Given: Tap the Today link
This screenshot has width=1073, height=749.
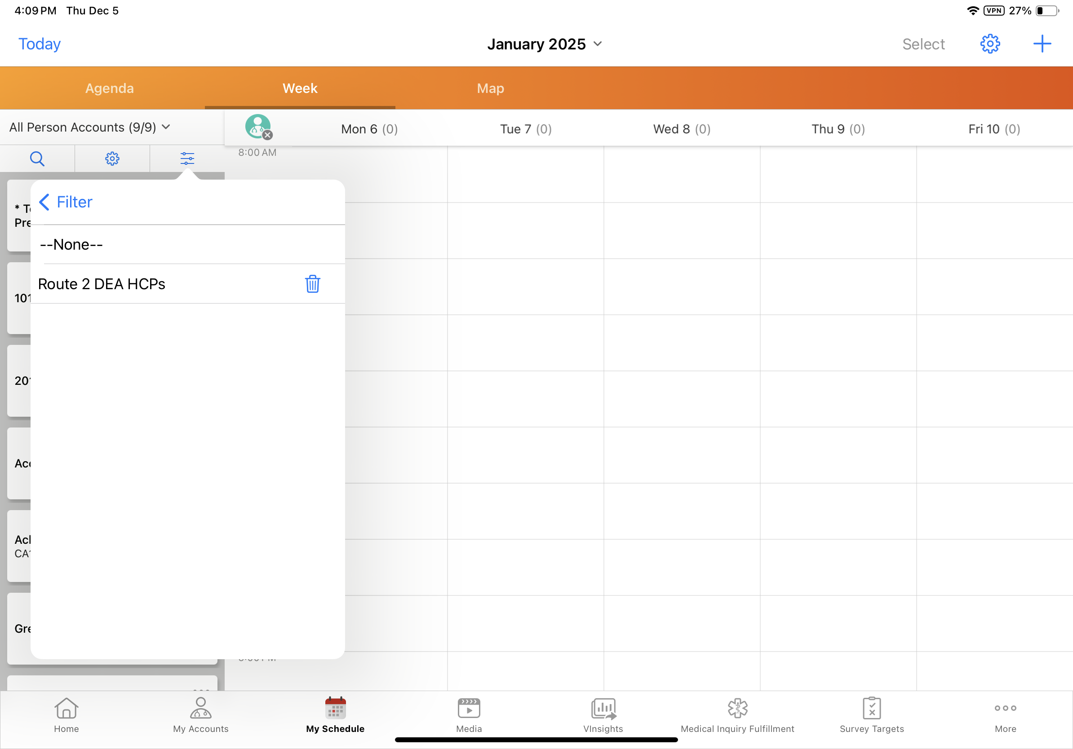Looking at the screenshot, I should click(39, 44).
